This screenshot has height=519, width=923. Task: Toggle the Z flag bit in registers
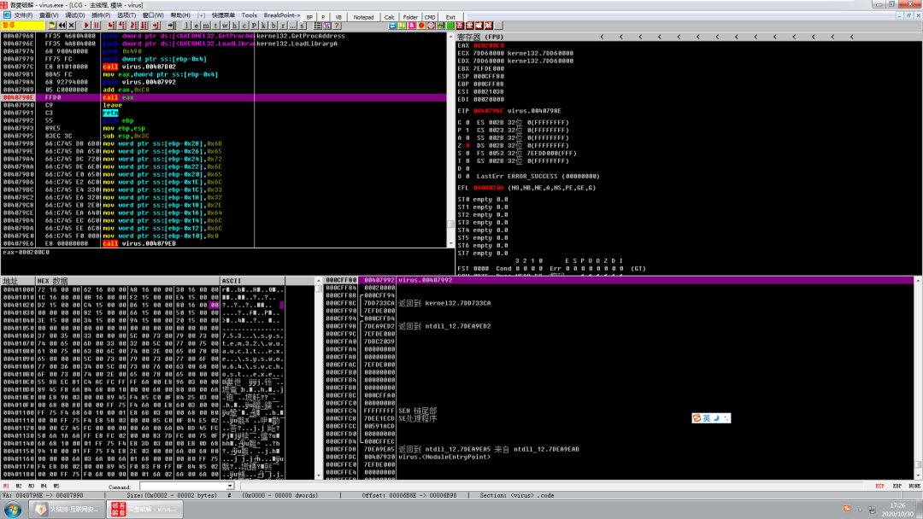coord(468,145)
